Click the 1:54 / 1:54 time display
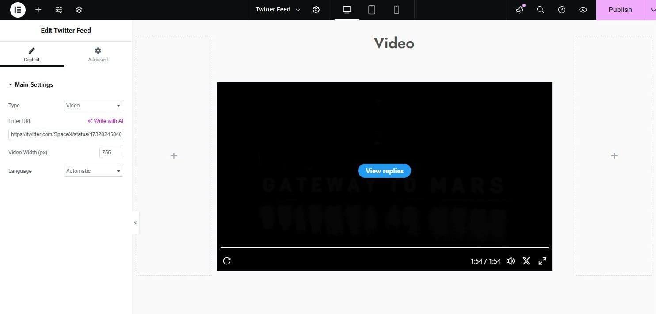656x314 pixels. click(485, 261)
